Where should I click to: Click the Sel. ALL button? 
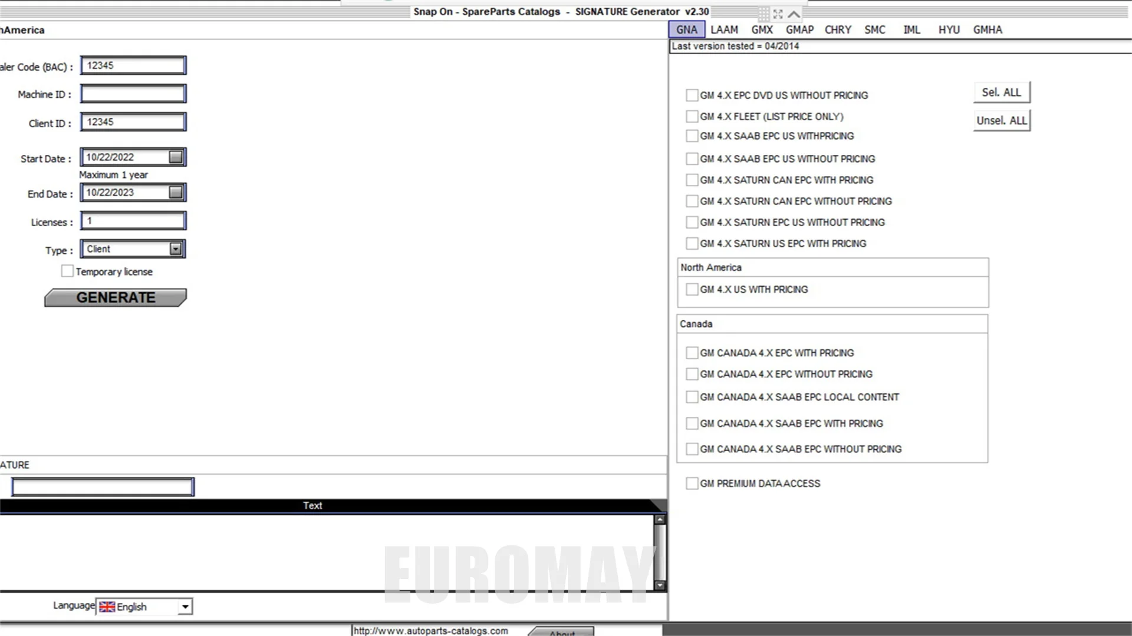click(x=1002, y=92)
